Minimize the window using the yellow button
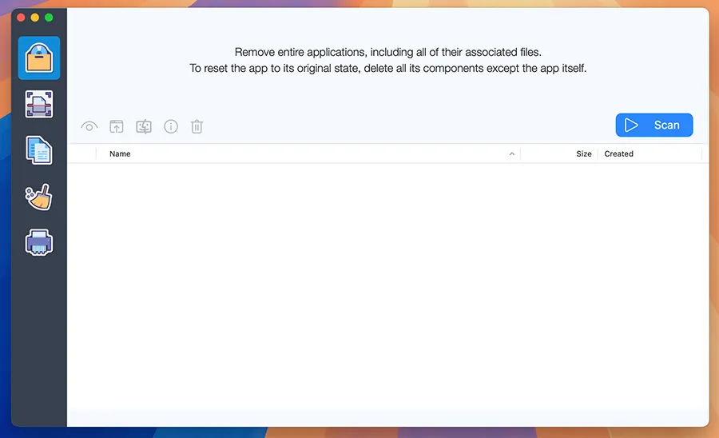This screenshot has width=719, height=438. [35, 17]
